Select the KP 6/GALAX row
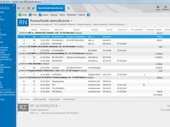The width and height of the screenshot is (170, 127). [94, 40]
